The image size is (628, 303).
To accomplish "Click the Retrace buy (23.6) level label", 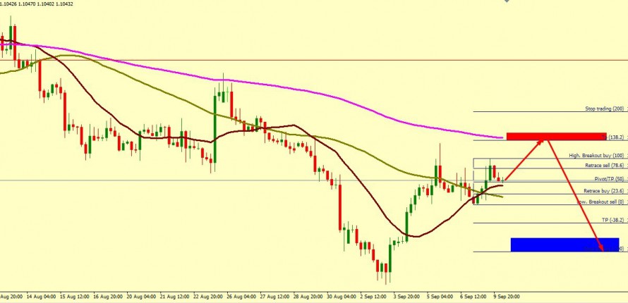I will pos(604,191).
